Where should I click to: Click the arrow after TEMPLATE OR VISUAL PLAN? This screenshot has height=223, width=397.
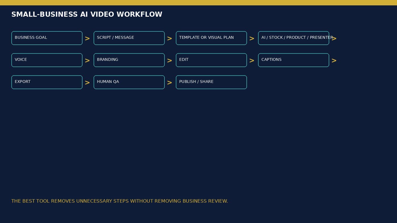coord(252,38)
